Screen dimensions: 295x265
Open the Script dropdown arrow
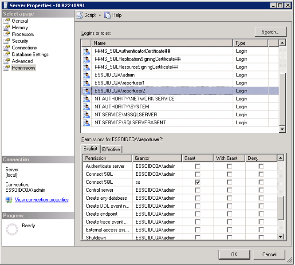100,15
